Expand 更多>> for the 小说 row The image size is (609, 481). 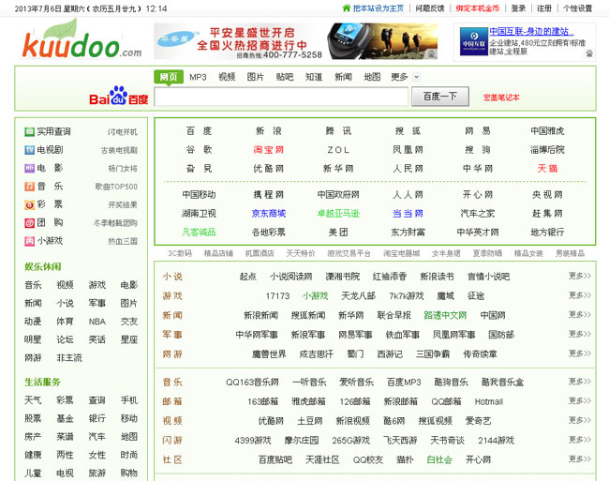tap(579, 276)
